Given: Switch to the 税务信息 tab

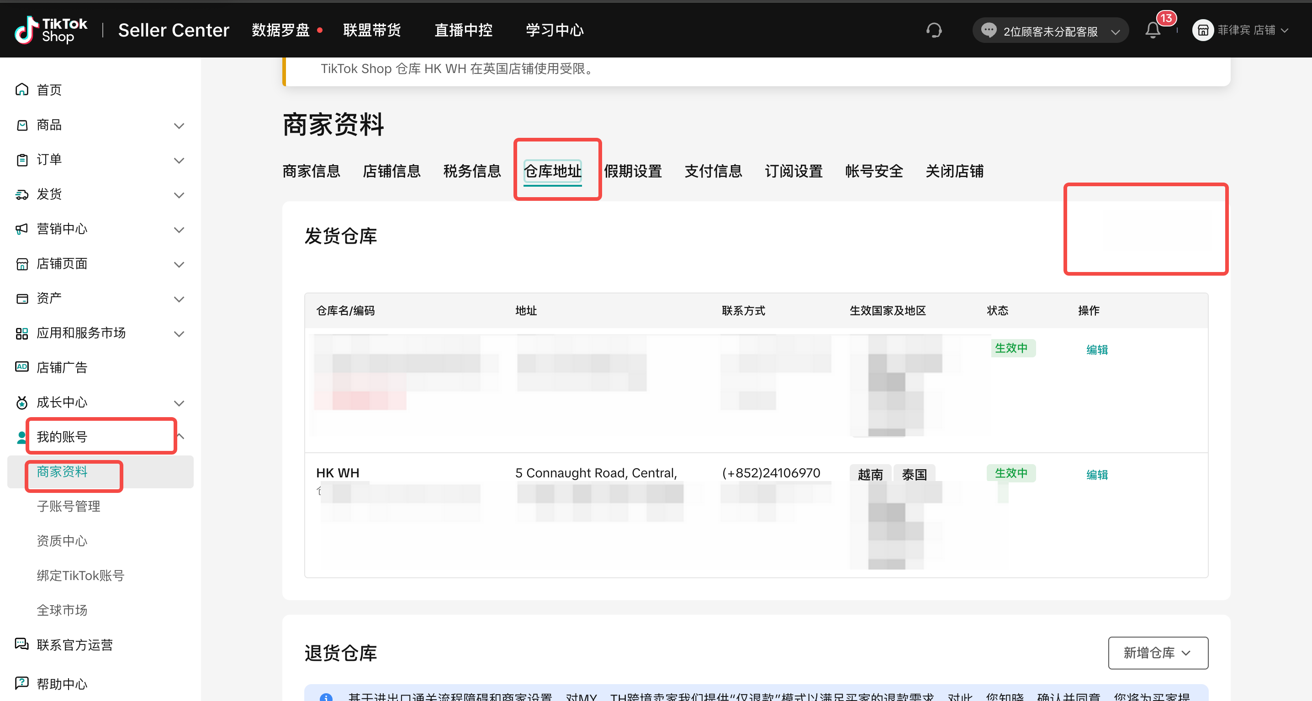Looking at the screenshot, I should coord(471,171).
